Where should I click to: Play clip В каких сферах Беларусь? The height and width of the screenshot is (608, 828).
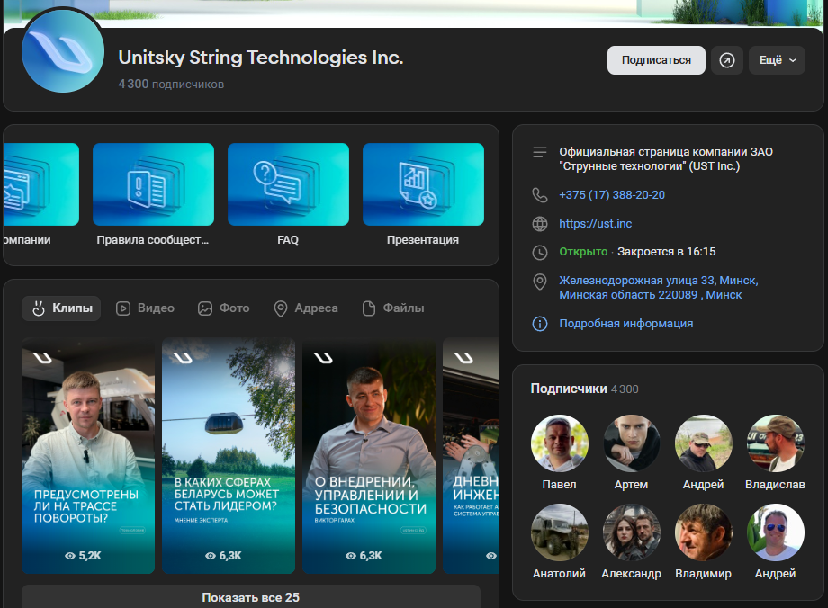click(229, 455)
